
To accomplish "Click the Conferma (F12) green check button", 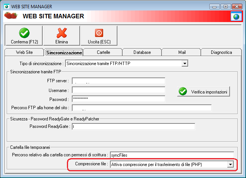I will (24, 36).
